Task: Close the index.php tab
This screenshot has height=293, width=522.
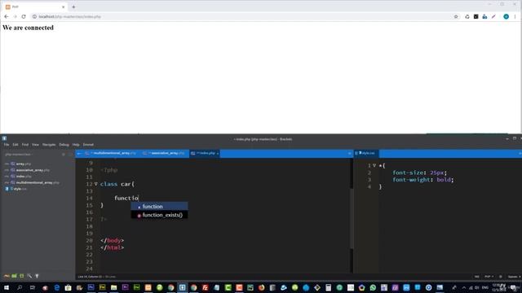Action: (218, 154)
